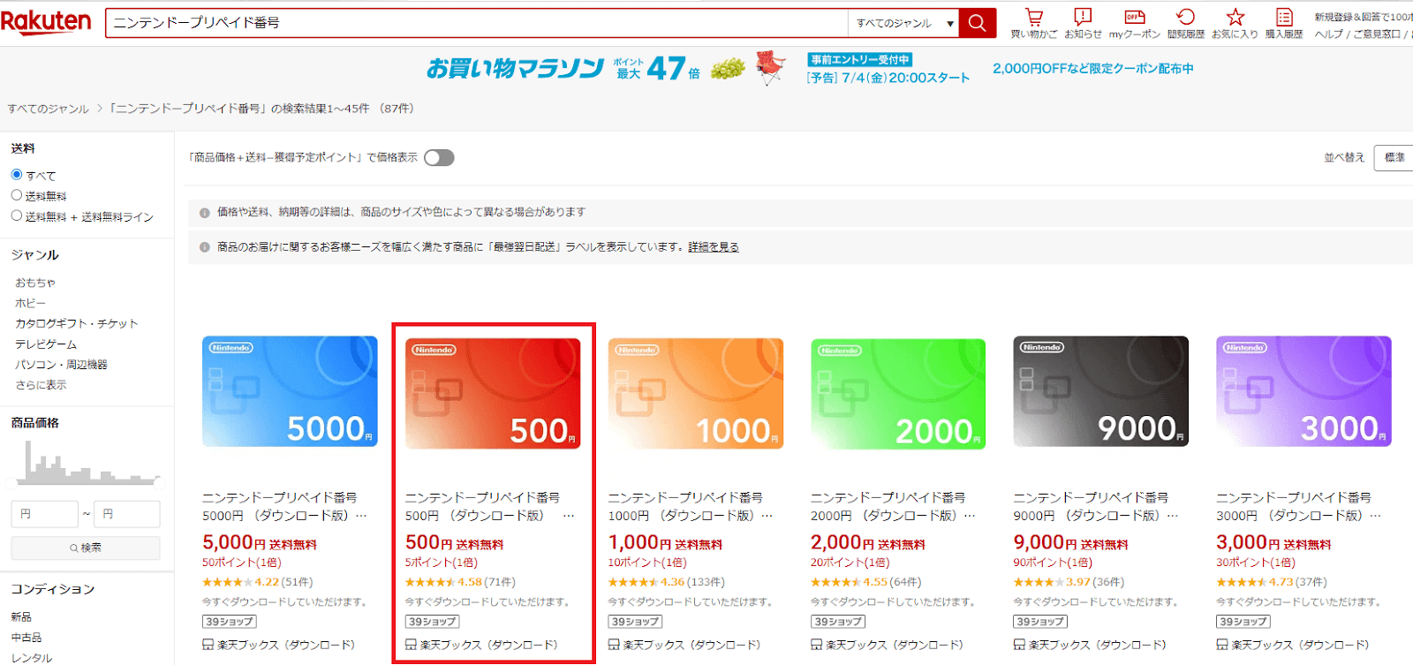The height and width of the screenshot is (665, 1413).
Task: Open the 2,000円OFF coupon link
Action: 1093,69
